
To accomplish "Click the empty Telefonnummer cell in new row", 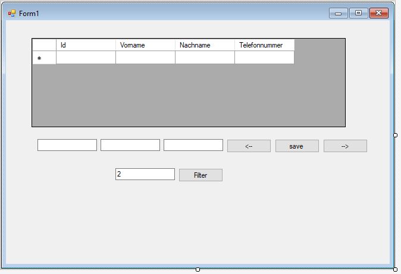I will tap(264, 57).
